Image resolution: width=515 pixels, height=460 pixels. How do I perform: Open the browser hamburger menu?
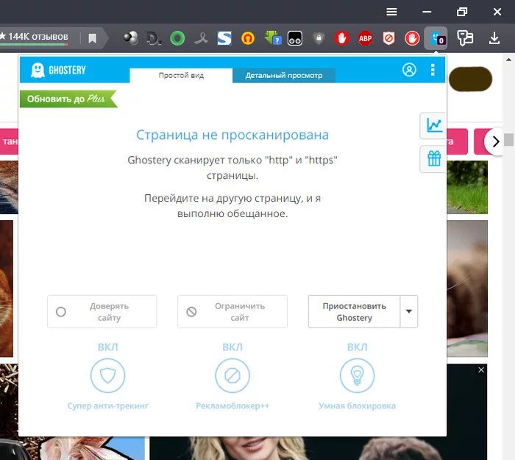(x=391, y=12)
